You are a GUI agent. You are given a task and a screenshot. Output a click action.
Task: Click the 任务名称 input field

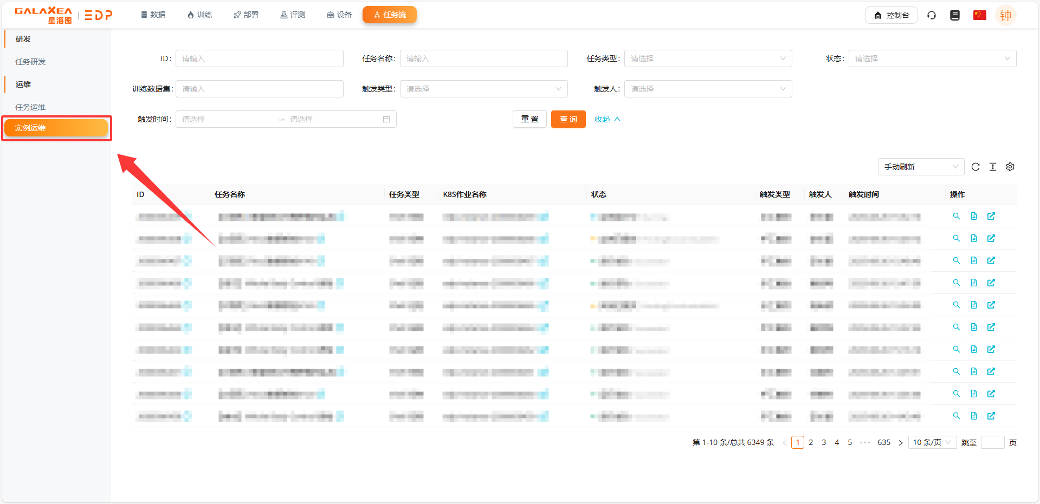pos(483,58)
